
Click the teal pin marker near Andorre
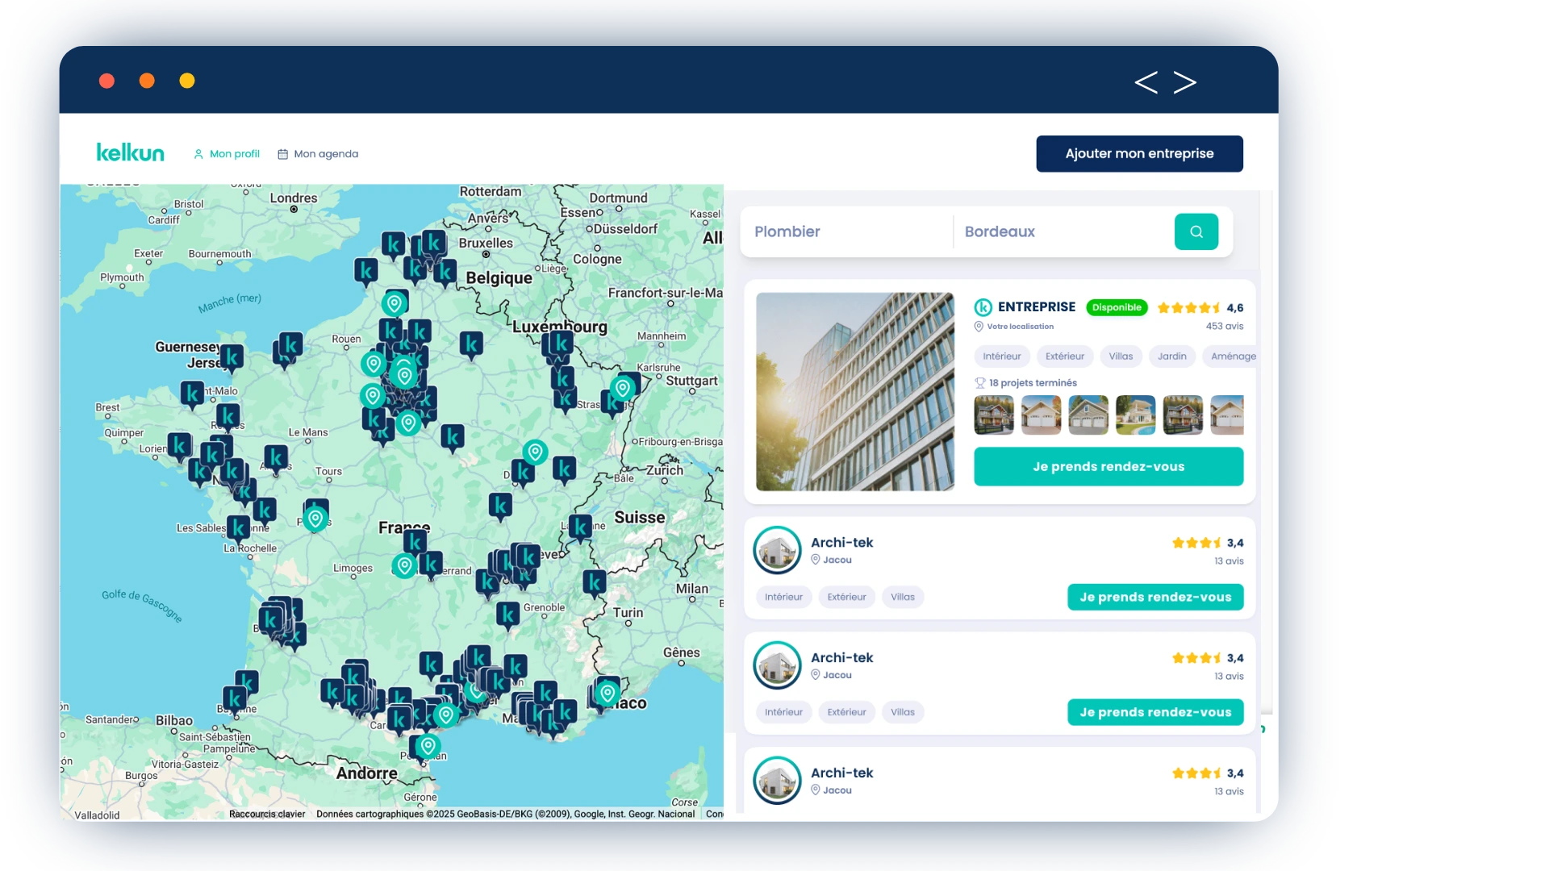point(428,746)
